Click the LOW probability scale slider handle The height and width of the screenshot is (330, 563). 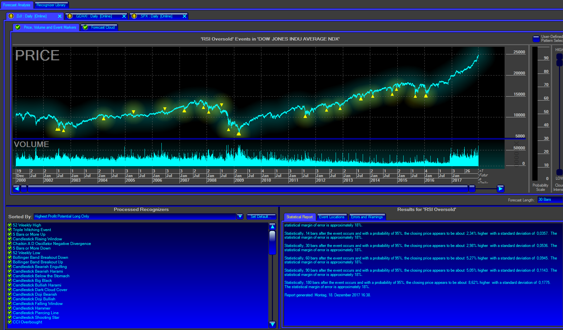(x=560, y=172)
